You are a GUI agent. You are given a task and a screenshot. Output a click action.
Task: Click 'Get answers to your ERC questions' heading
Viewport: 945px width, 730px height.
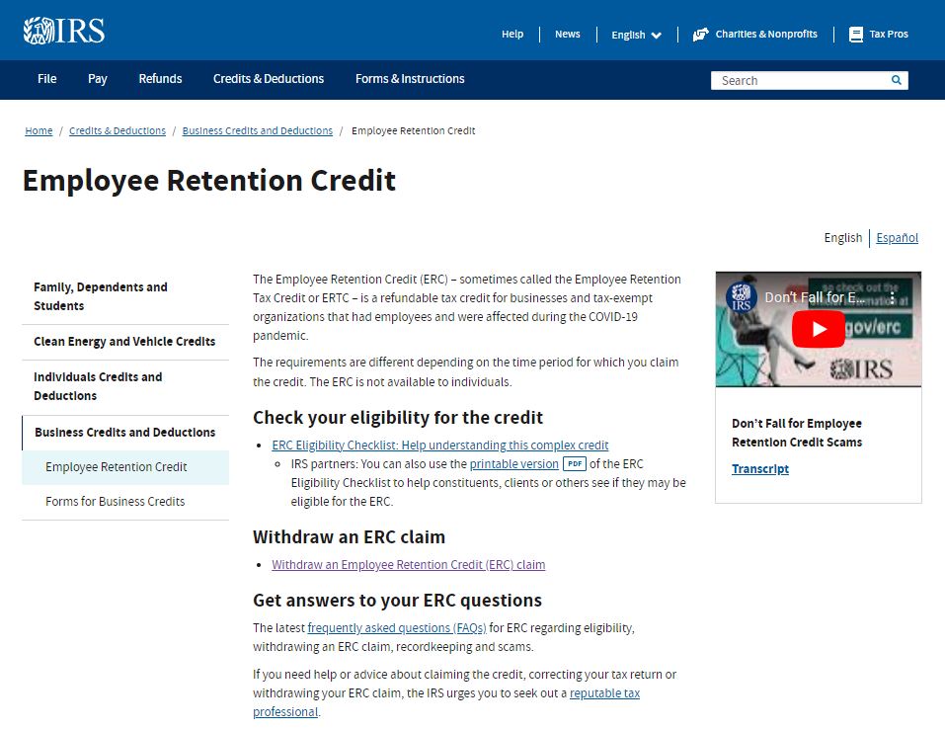click(x=397, y=601)
